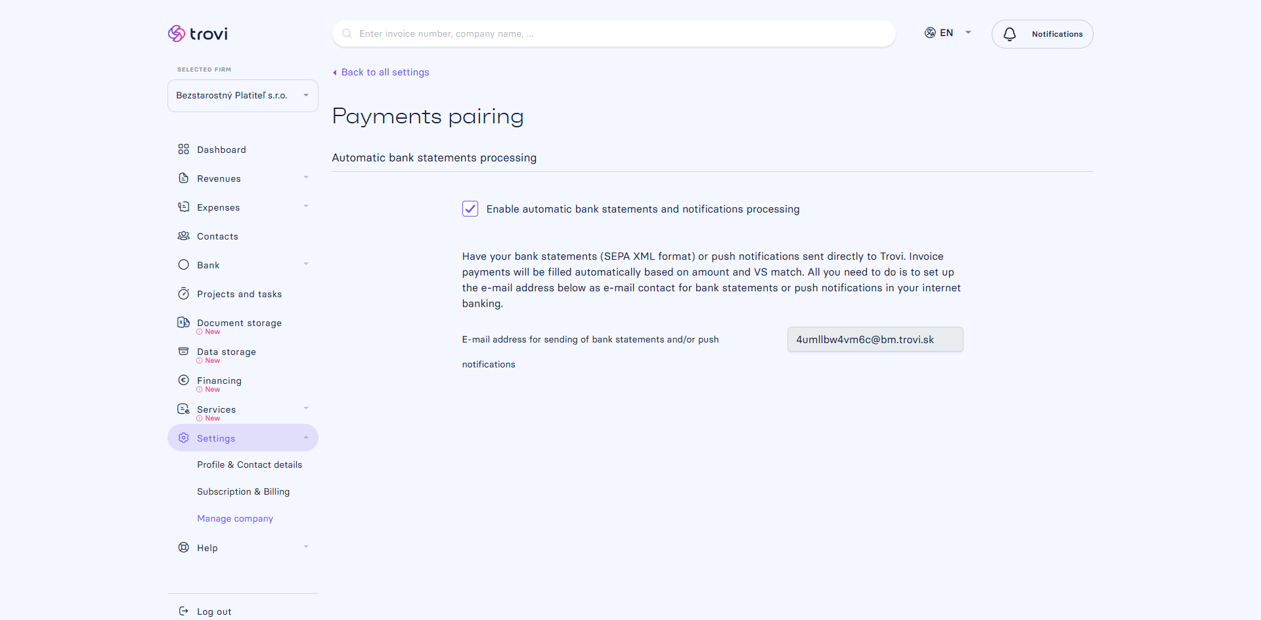Click the Revenues document icon
Screen dimensions: 1261x620
[183, 178]
